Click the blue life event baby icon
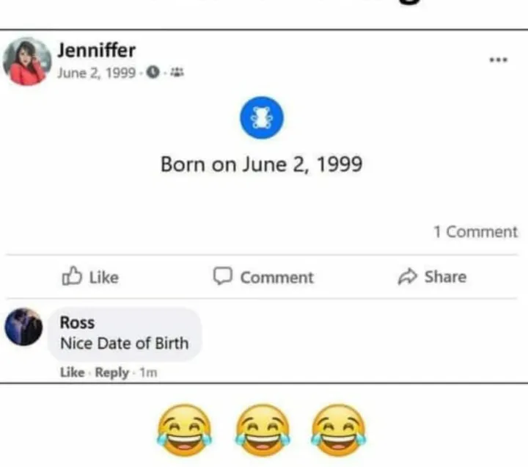 tap(262, 118)
